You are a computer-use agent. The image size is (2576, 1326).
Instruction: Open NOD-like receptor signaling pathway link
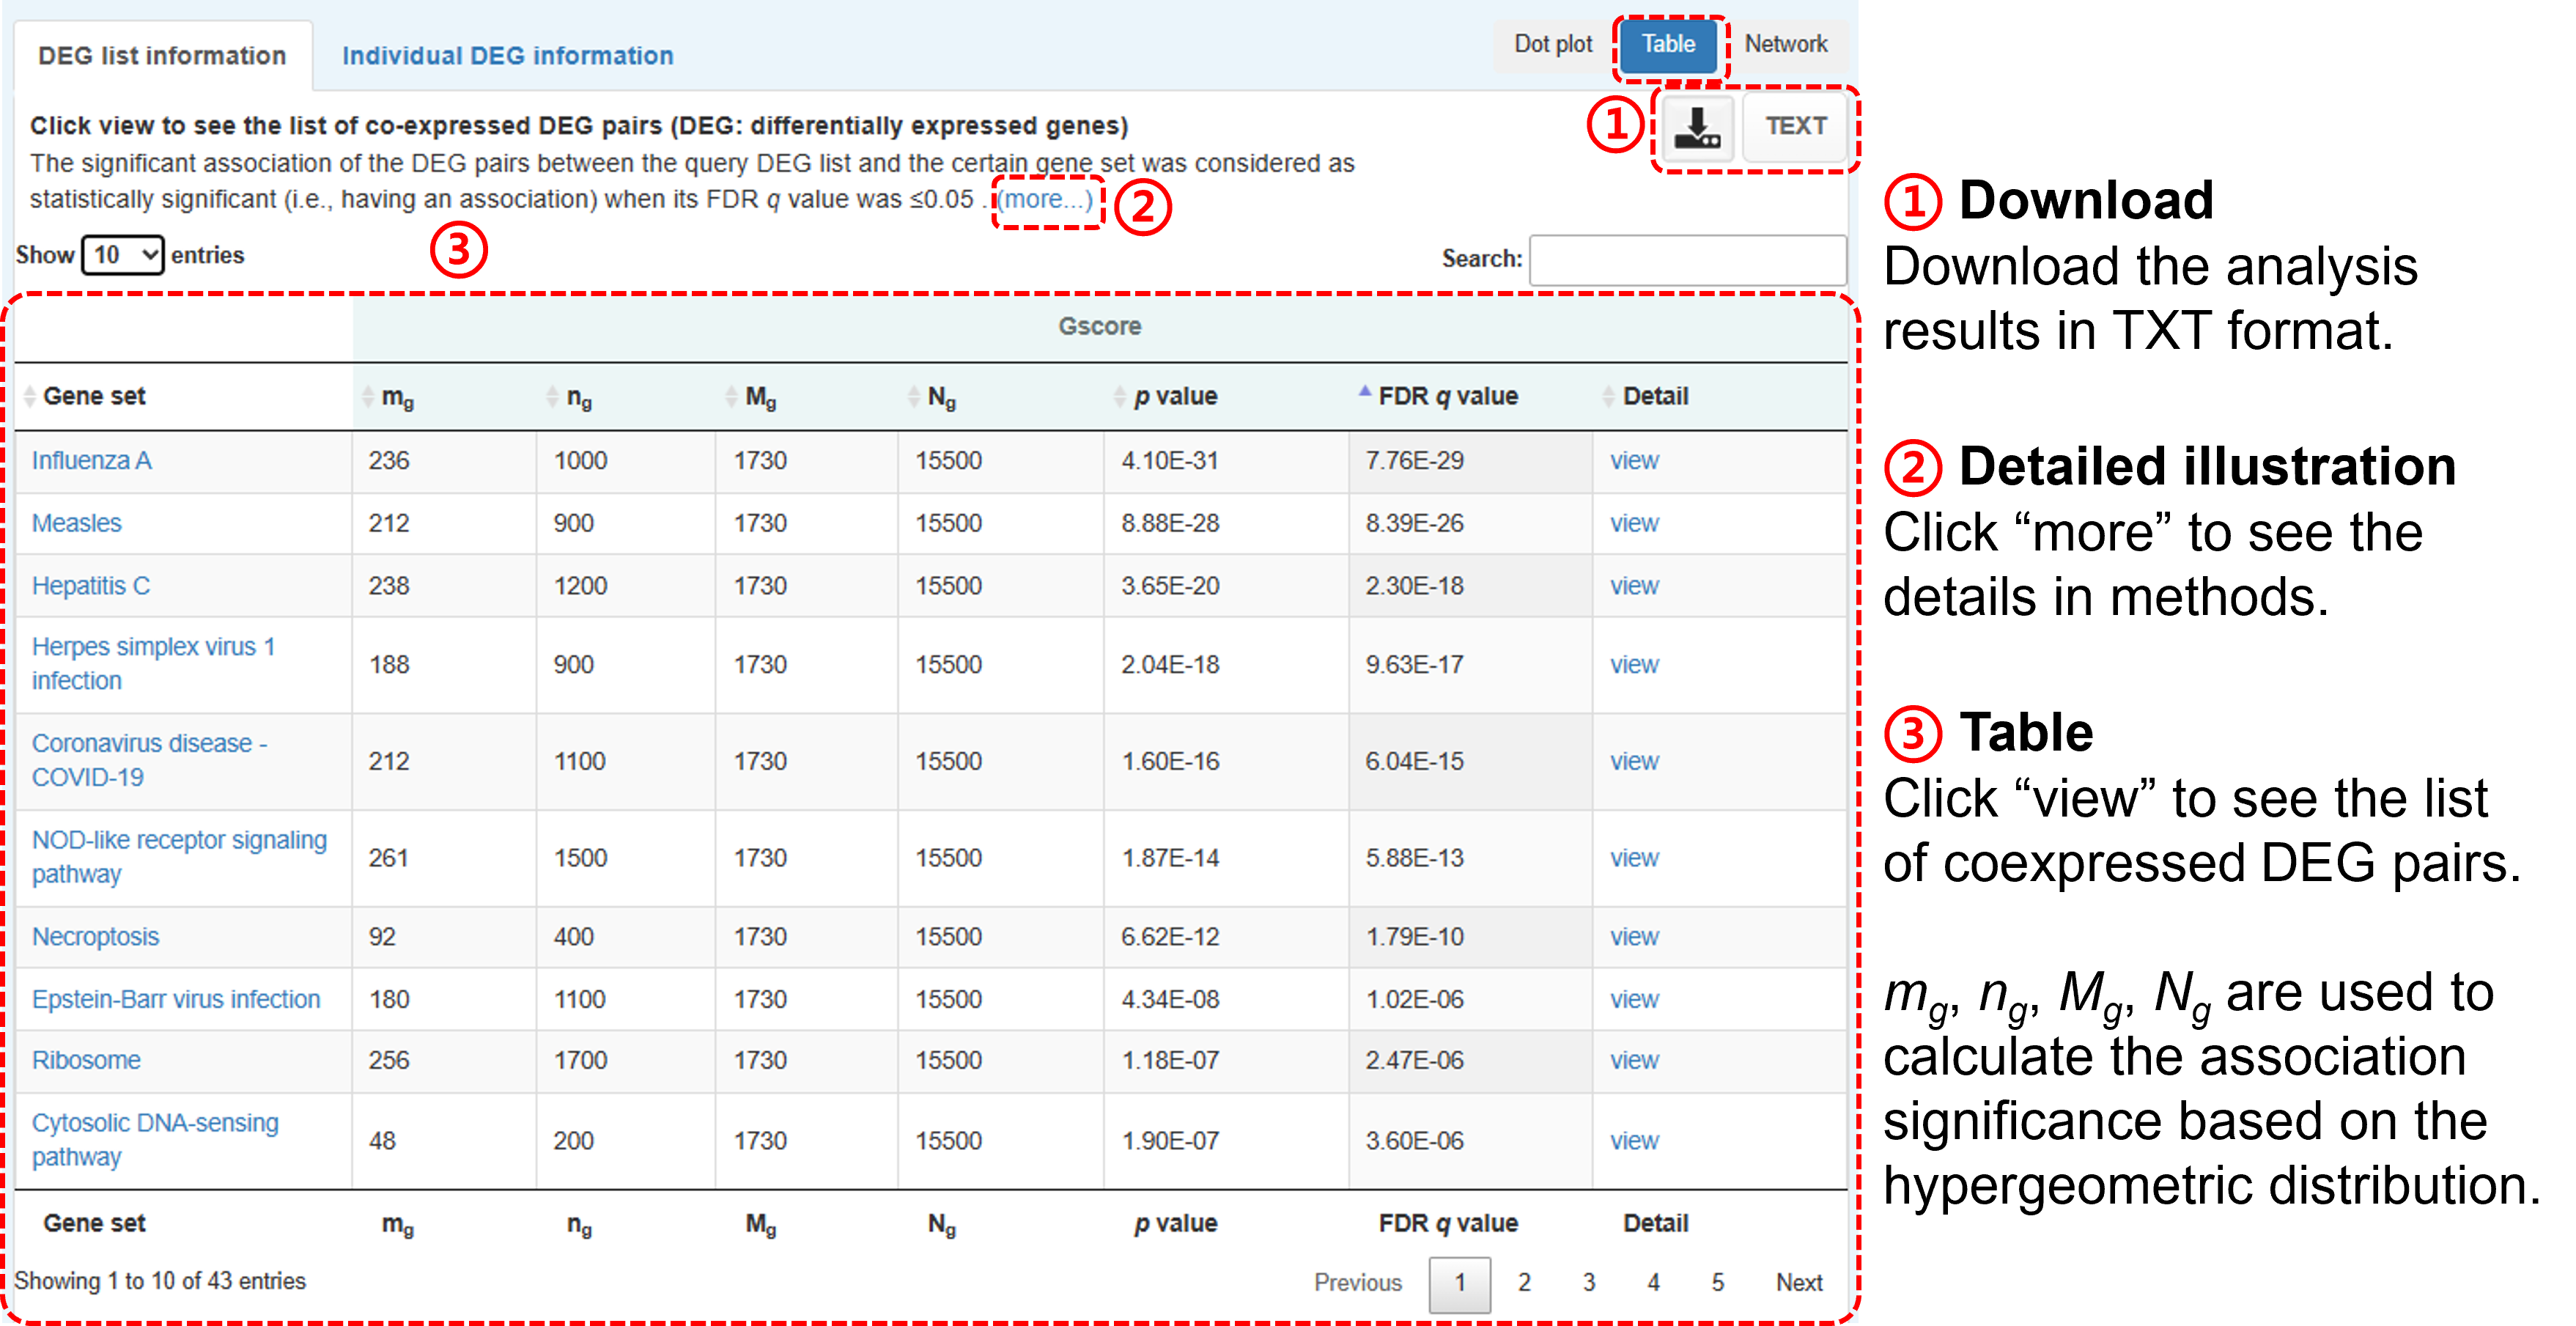[179, 858]
